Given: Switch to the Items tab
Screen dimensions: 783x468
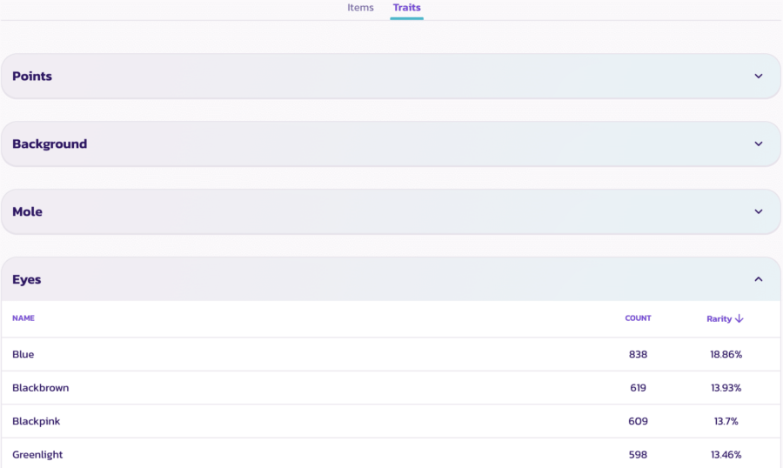Looking at the screenshot, I should (x=360, y=8).
